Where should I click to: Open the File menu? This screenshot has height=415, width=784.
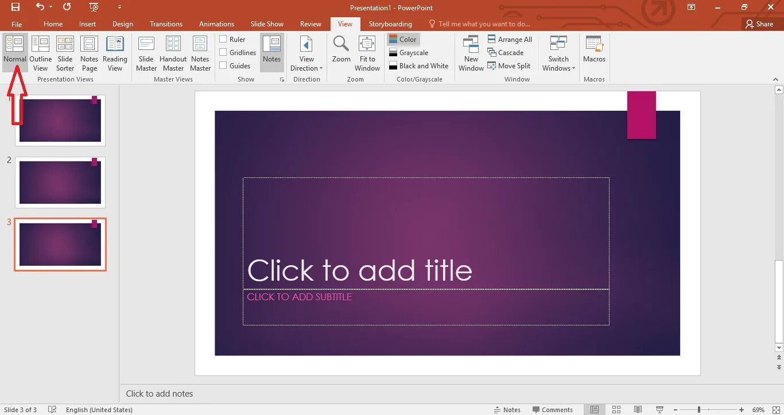17,24
